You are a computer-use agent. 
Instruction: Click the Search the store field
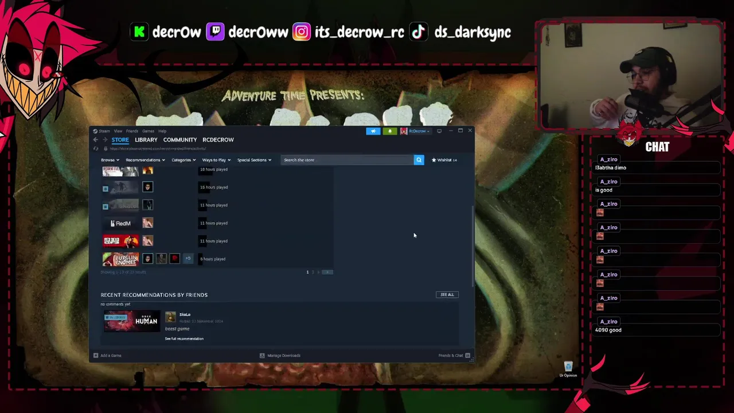[347, 160]
